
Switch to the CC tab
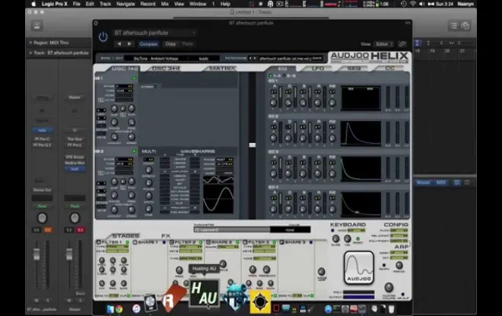click(389, 69)
